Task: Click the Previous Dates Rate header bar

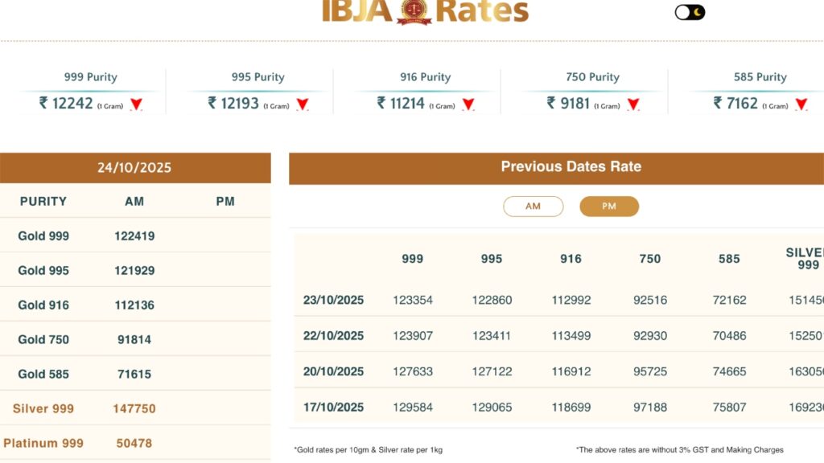Action: pos(571,166)
